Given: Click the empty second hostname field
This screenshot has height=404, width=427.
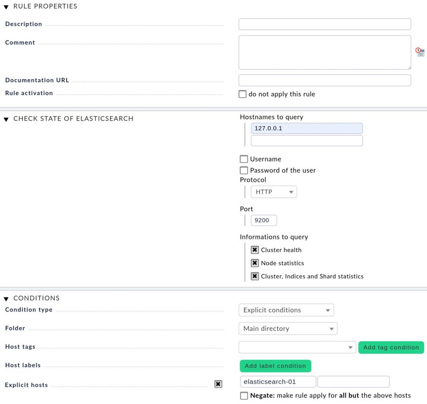Looking at the screenshot, I should [307, 141].
